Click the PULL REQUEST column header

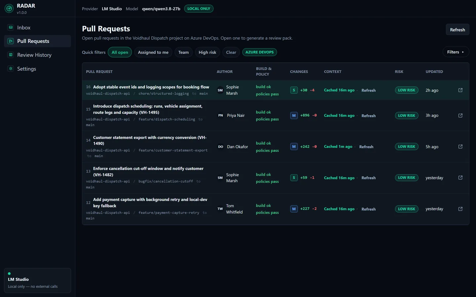click(99, 72)
